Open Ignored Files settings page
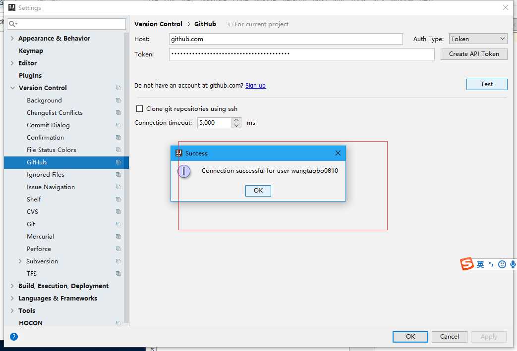517x351 pixels. pyautogui.click(x=46, y=175)
